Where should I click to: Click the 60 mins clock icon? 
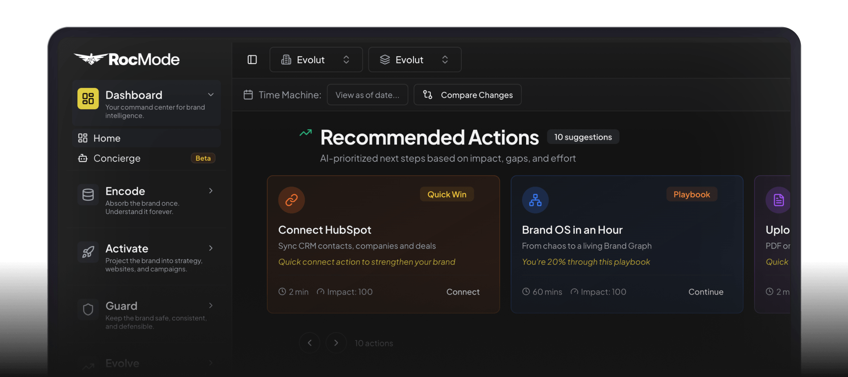[526, 292]
